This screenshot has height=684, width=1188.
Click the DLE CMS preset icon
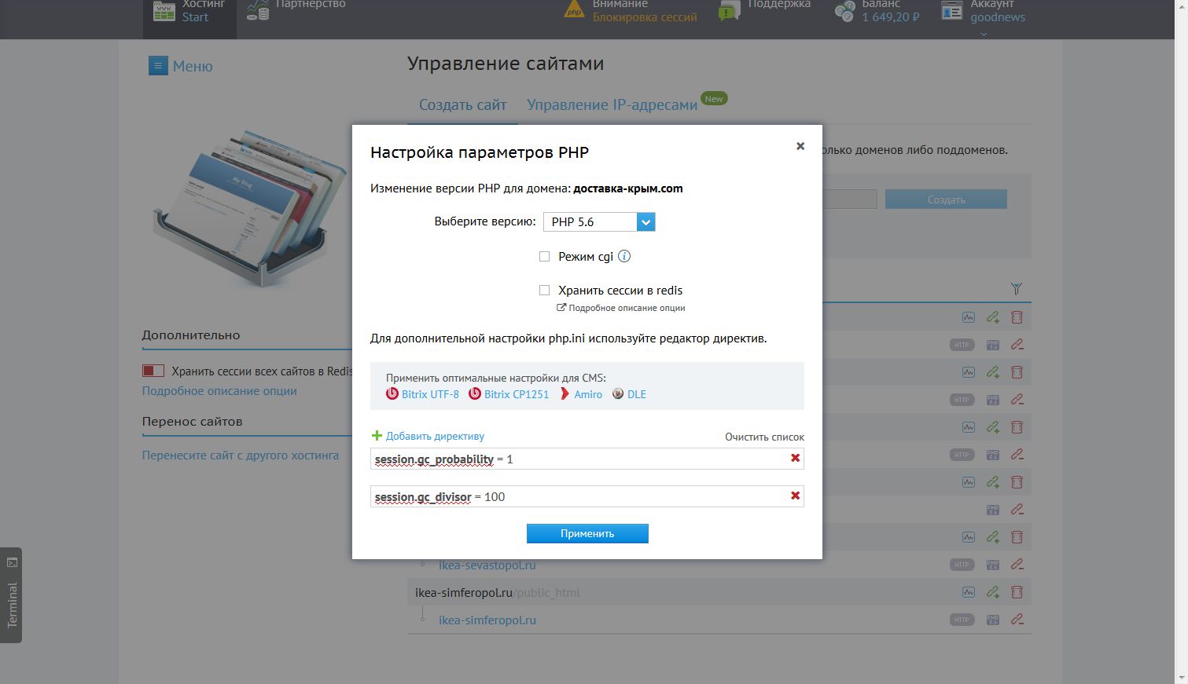click(618, 394)
